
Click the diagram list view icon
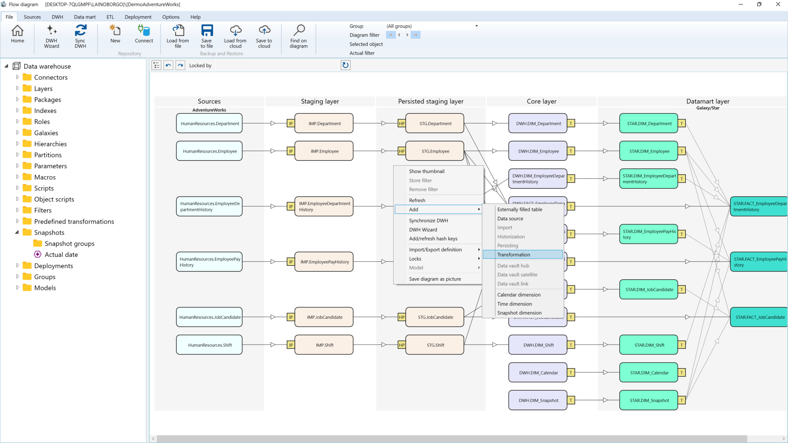point(156,65)
